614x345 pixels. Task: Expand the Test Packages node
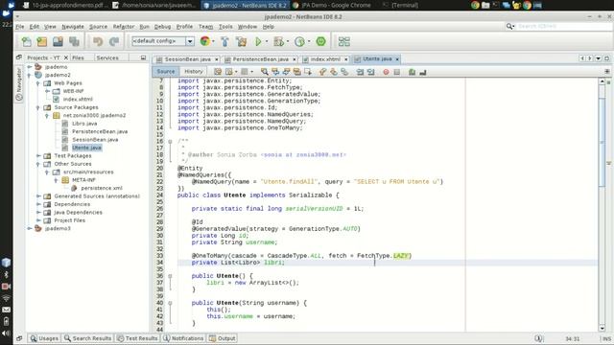pyautogui.click(x=38, y=155)
